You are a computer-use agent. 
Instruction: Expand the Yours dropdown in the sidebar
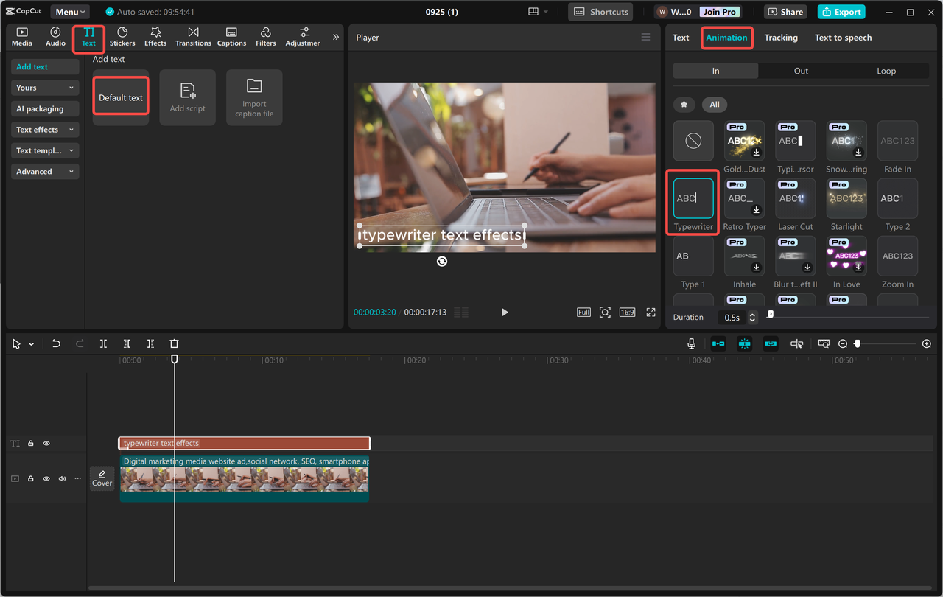(44, 88)
